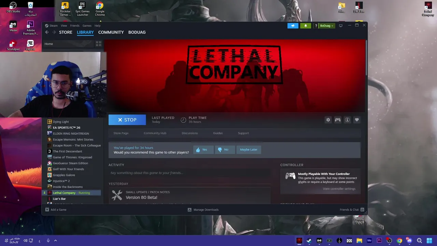This screenshot has height=246, width=437.
Task: Open the Version 80 Beta patch notes
Action: [x=141, y=197]
